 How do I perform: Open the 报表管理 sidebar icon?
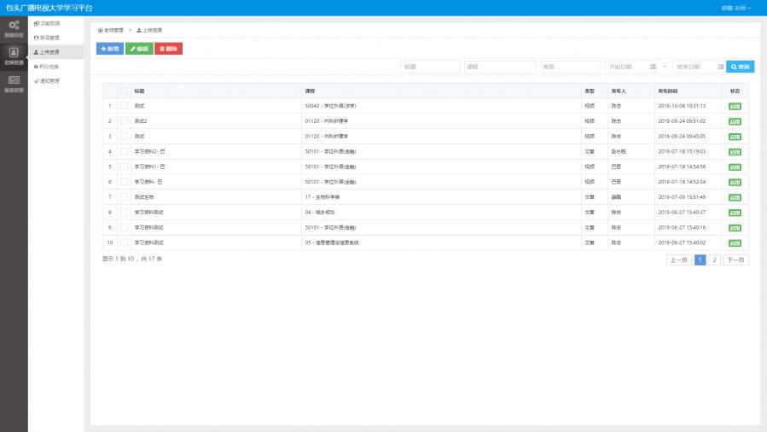14,82
